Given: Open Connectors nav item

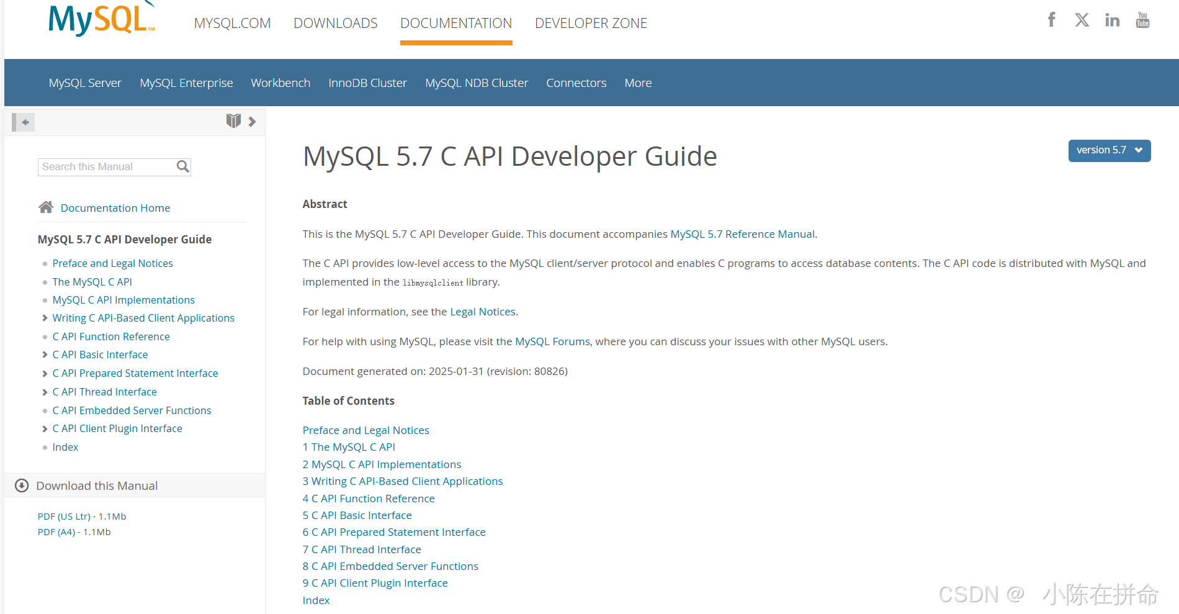Looking at the screenshot, I should click(576, 83).
